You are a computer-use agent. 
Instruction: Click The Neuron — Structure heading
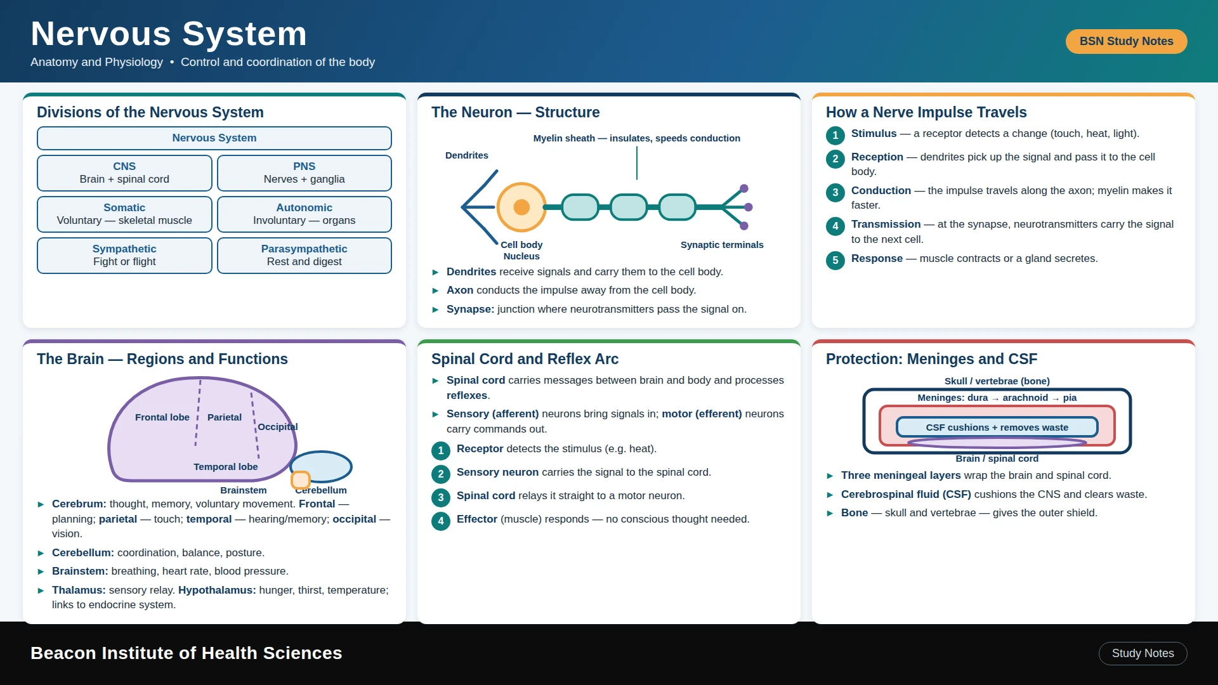tap(516, 112)
